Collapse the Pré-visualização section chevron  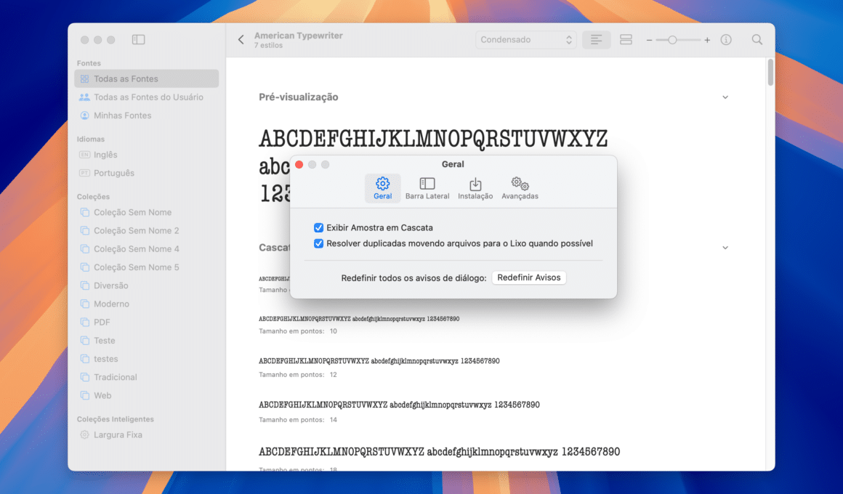725,97
